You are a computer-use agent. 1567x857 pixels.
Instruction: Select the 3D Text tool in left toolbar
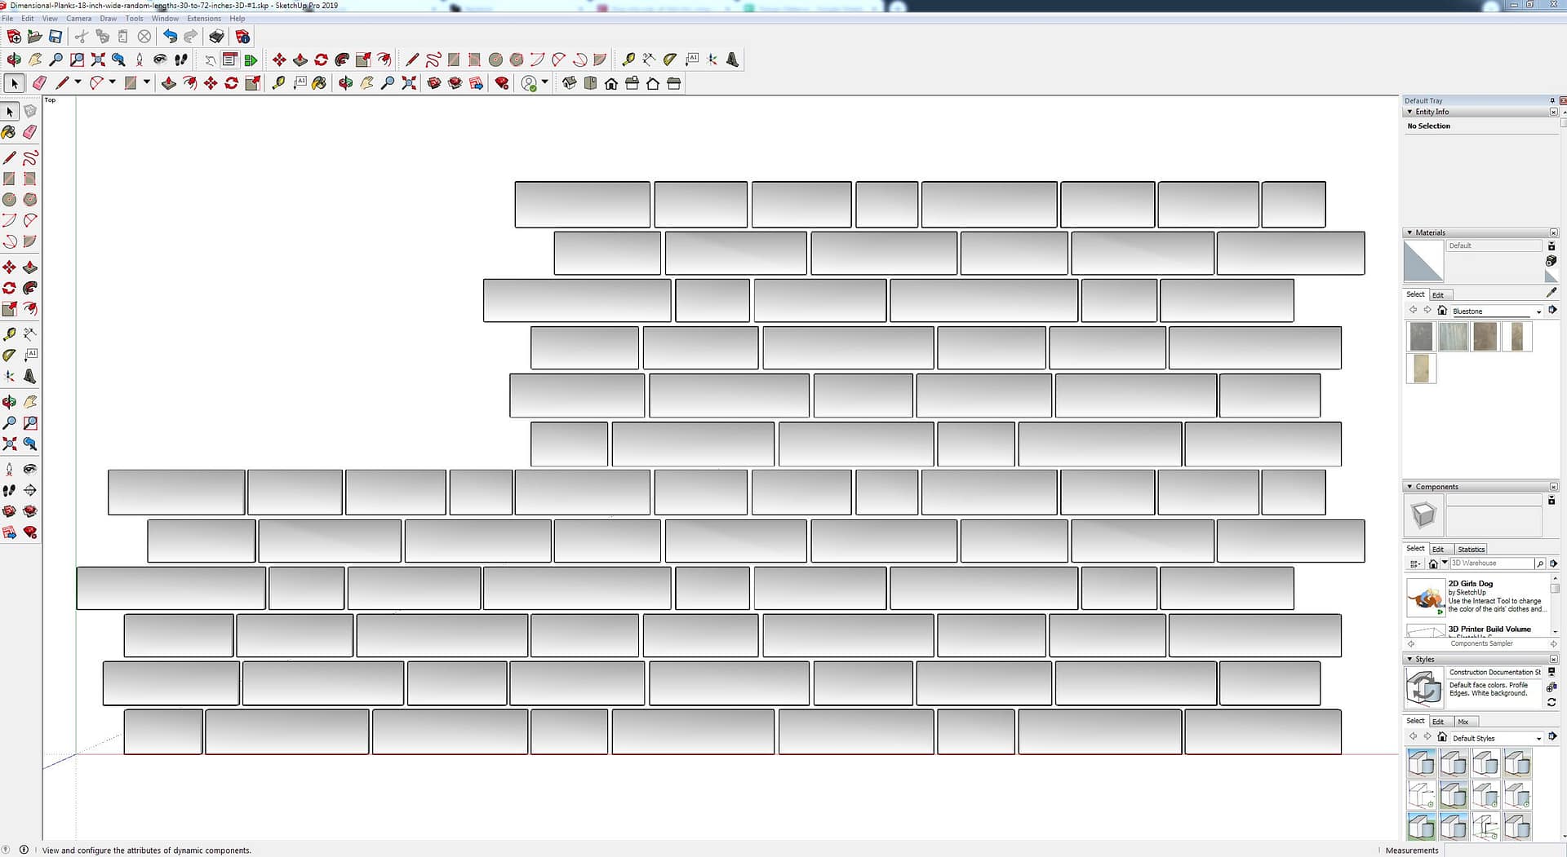(30, 376)
